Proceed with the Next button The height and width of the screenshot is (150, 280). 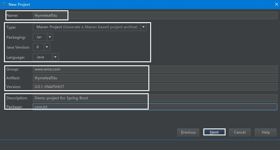pos(214,132)
